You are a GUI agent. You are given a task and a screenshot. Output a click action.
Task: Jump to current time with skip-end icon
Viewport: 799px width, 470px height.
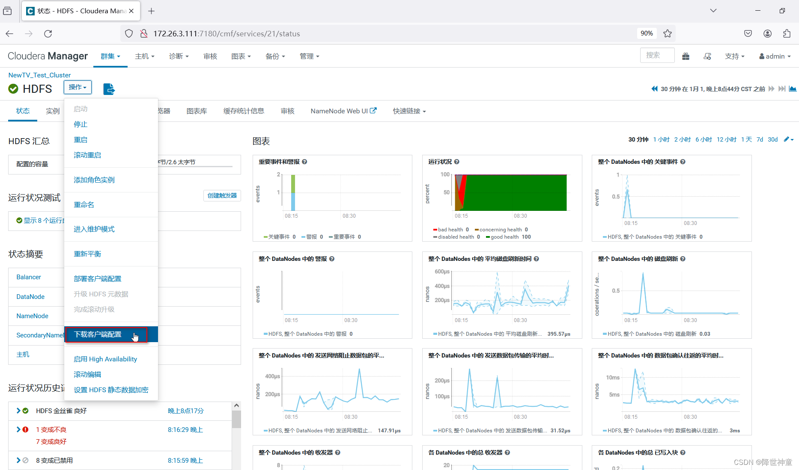(x=782, y=89)
